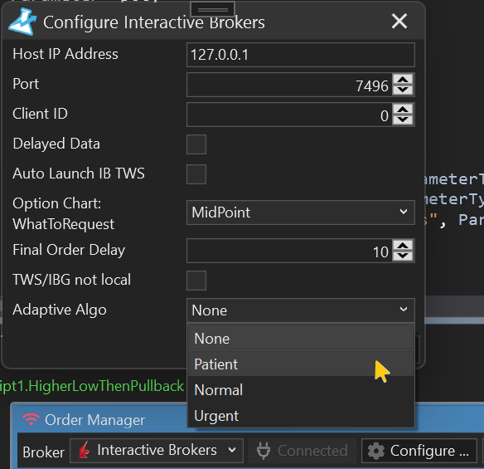Select Patient from the Adaptive Algo list

coord(301,364)
